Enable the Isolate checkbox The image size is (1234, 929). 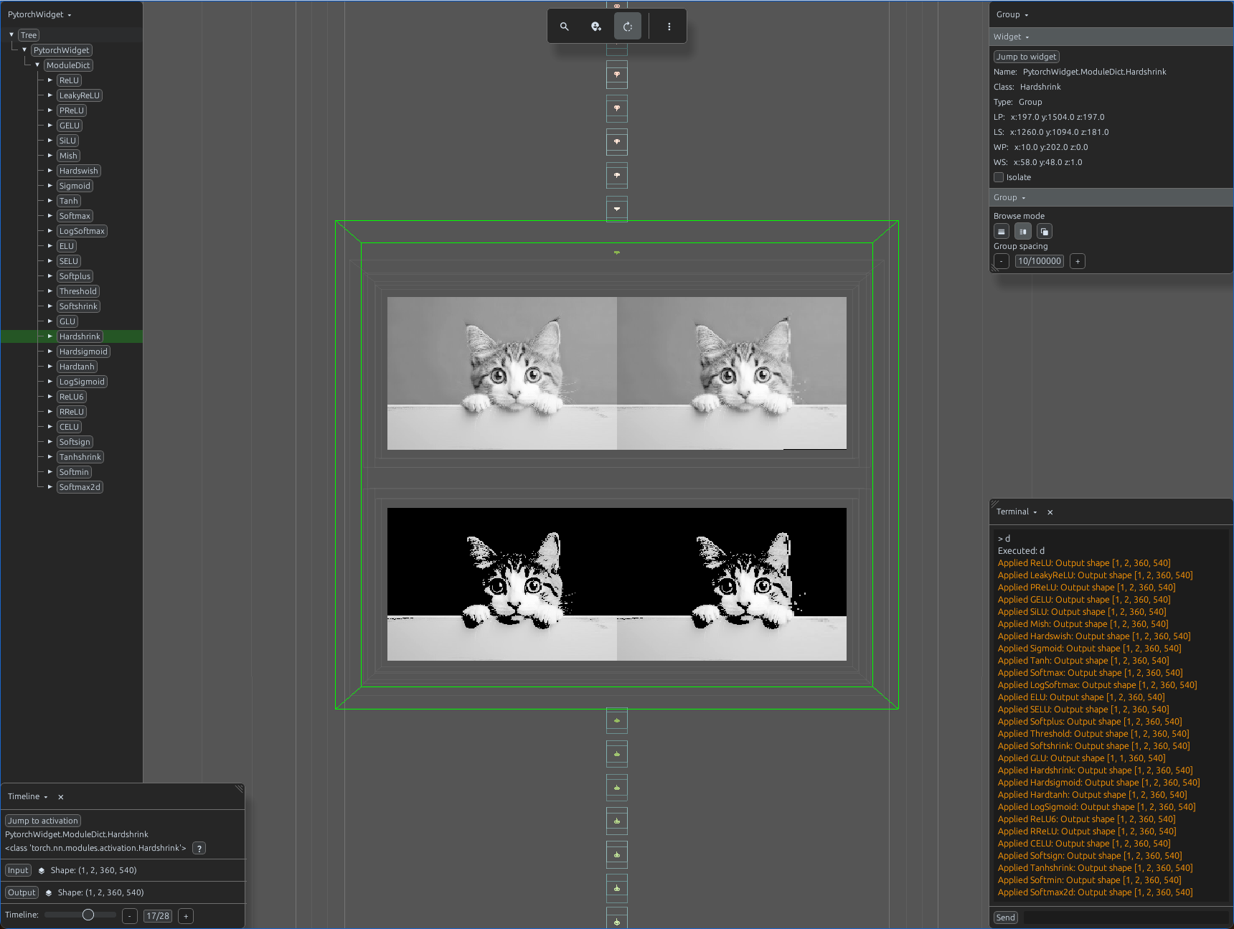coord(999,177)
